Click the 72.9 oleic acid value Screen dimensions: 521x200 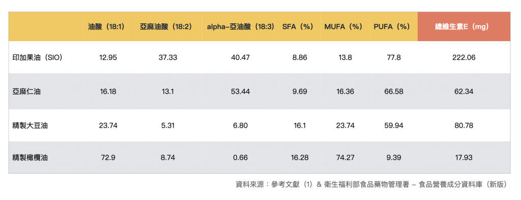point(108,158)
